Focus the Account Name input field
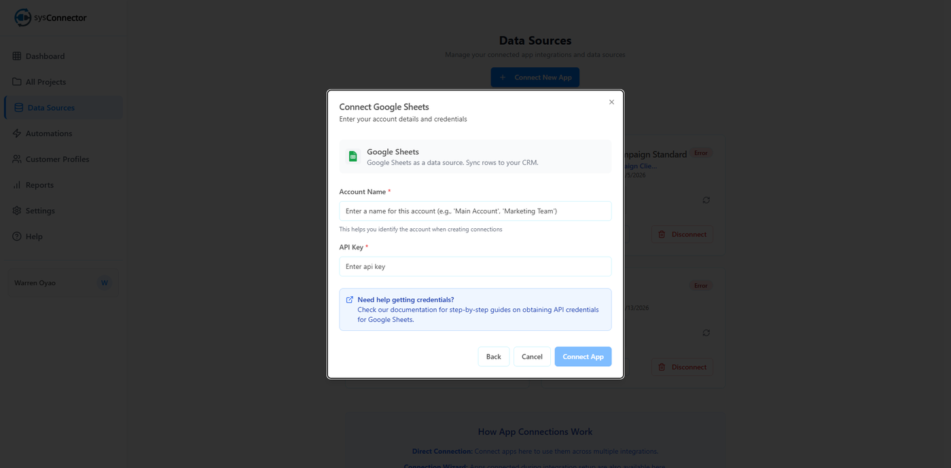This screenshot has width=951, height=468. click(x=475, y=211)
